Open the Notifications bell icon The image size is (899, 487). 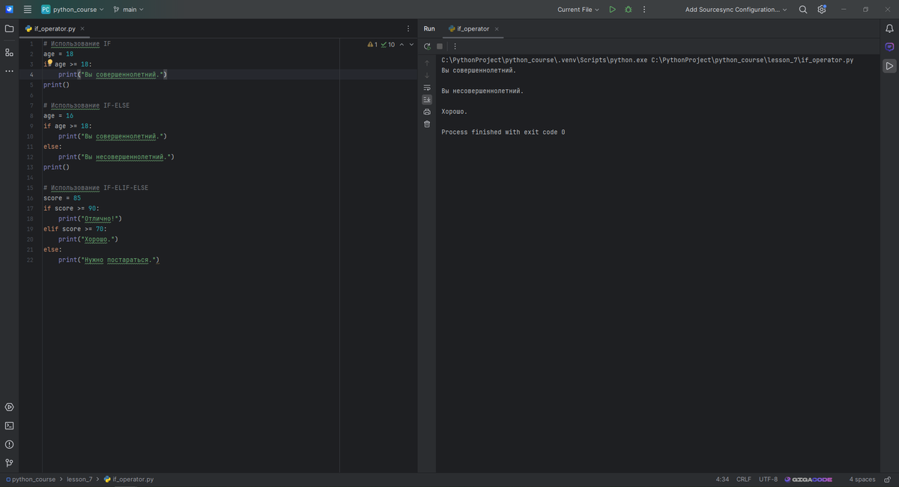click(x=889, y=28)
